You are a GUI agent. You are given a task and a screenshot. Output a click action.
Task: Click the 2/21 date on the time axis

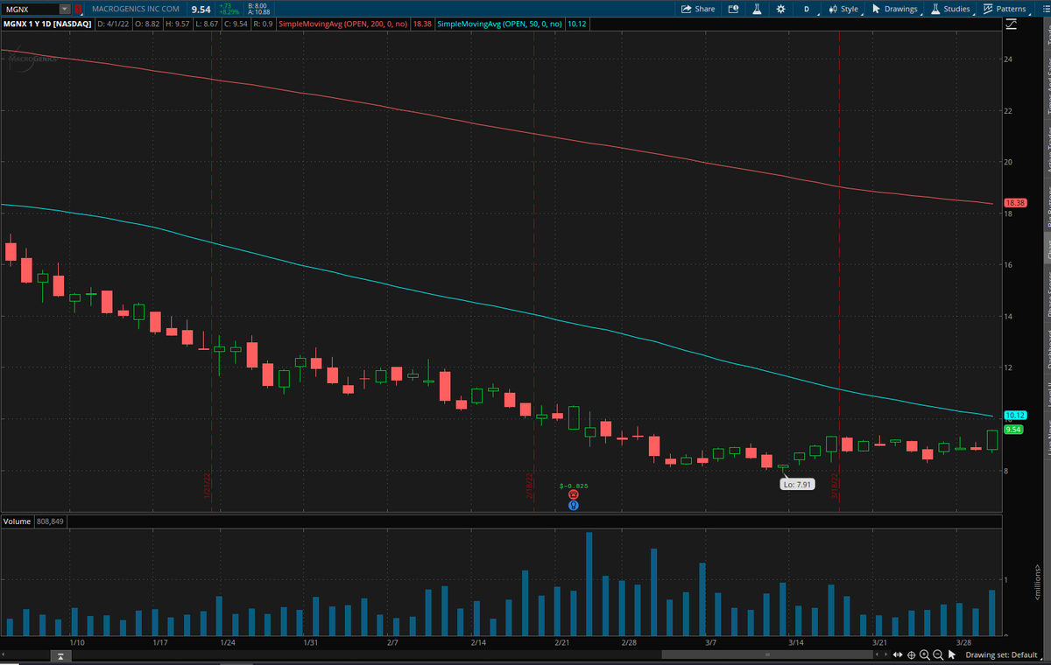click(x=562, y=642)
